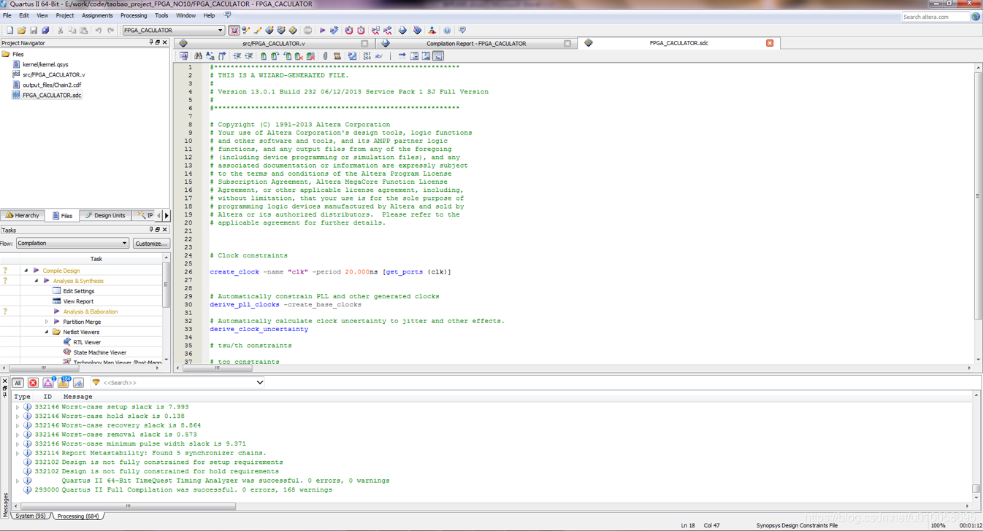This screenshot has width=983, height=531.
Task: Open Help via question mark icon
Action: point(447,31)
